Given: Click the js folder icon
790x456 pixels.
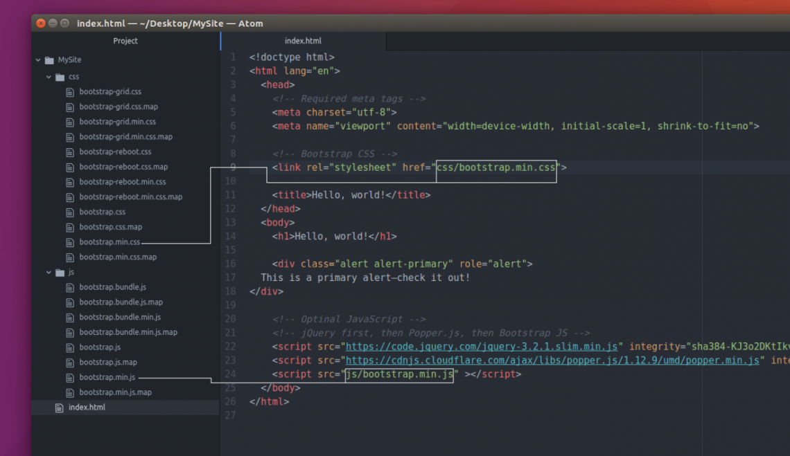Looking at the screenshot, I should pyautogui.click(x=60, y=273).
